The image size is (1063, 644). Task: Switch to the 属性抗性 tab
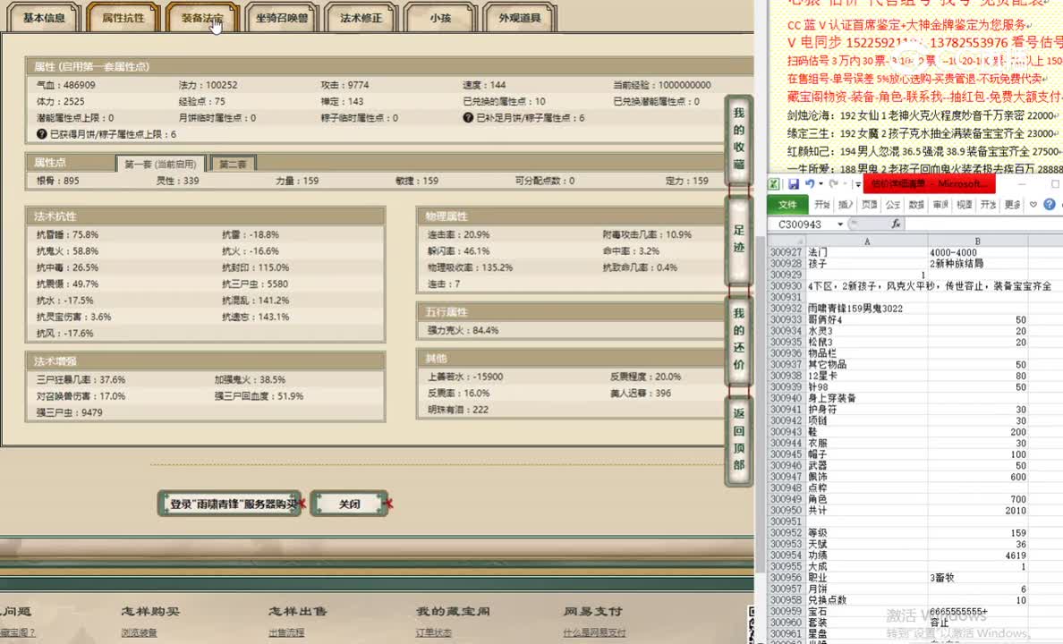pos(122,17)
